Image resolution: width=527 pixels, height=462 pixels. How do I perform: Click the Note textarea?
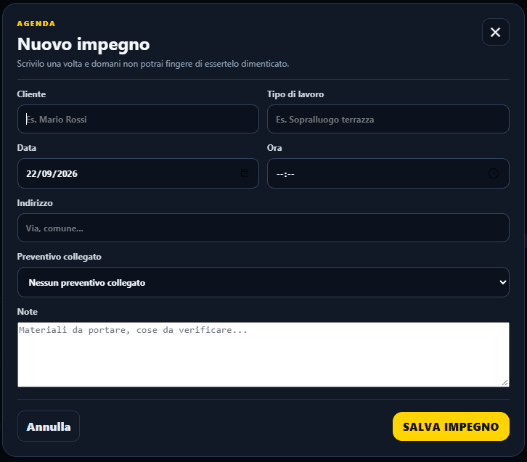(263, 355)
